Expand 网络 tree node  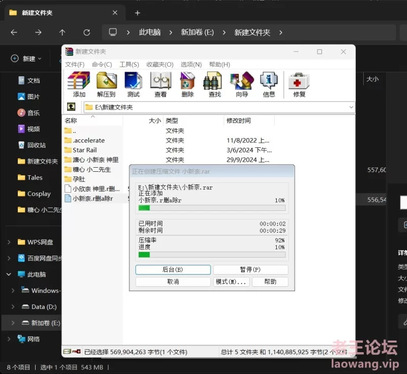click(x=9, y=339)
